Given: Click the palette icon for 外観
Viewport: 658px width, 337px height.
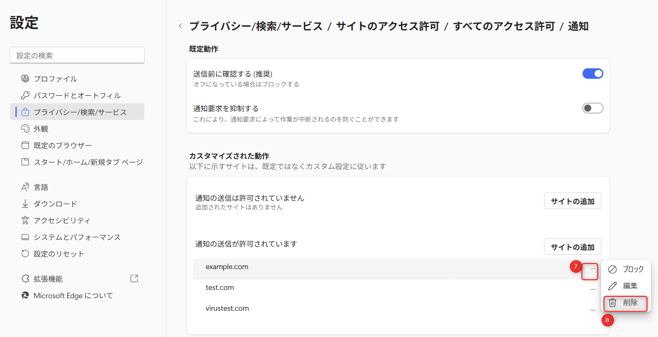Looking at the screenshot, I should tap(25, 129).
